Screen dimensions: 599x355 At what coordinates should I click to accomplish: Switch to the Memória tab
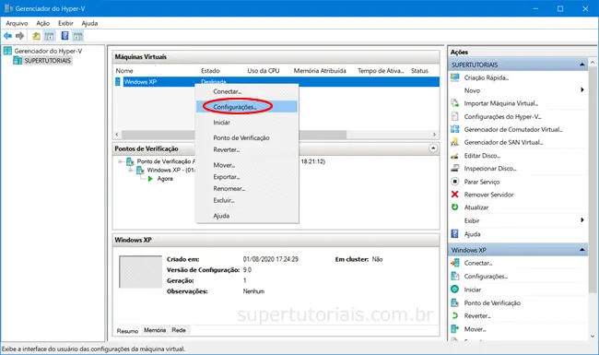pos(155,330)
